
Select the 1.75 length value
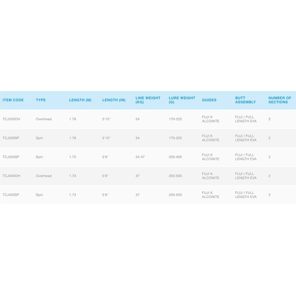click(x=73, y=157)
